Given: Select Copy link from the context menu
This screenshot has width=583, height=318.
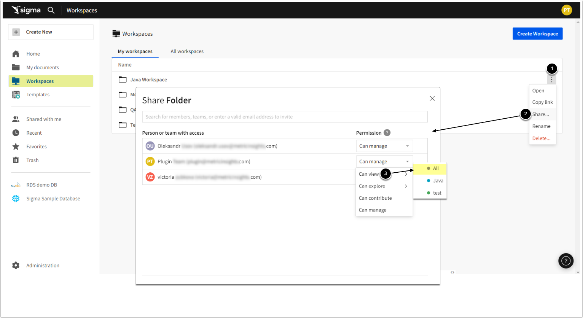Looking at the screenshot, I should (542, 102).
